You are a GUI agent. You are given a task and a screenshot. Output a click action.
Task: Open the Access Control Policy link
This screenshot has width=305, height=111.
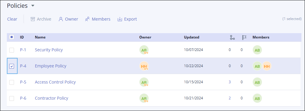(55, 82)
